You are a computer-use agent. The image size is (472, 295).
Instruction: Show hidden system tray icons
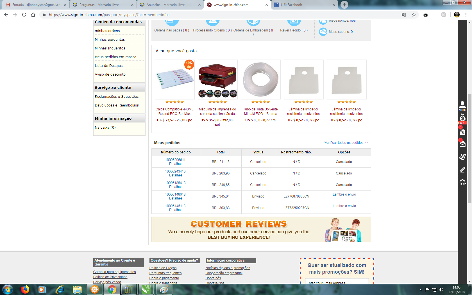[x=421, y=290]
